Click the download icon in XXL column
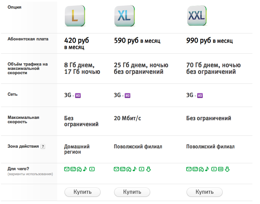The width and height of the screenshot is (260, 204). click(x=227, y=169)
